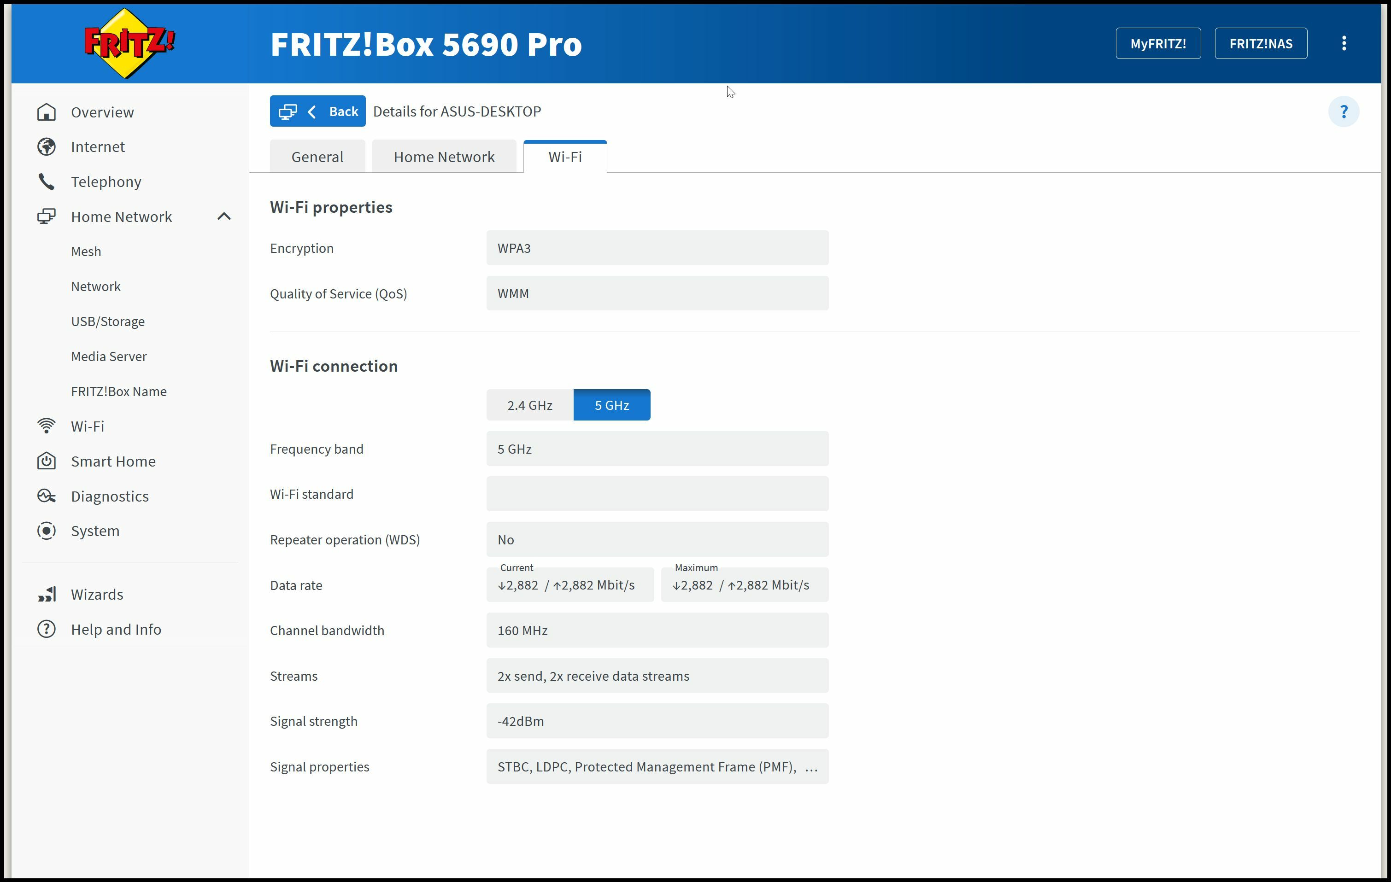Click the Signal strength -42dBm field
1391x882 pixels.
pos(657,721)
